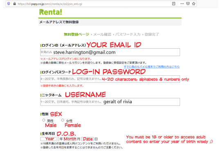Click the red note under the email field
221x151 pixels.
(x=66, y=59)
